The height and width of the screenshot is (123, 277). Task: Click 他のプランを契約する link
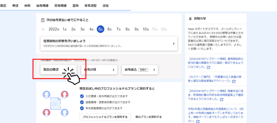[148, 117]
